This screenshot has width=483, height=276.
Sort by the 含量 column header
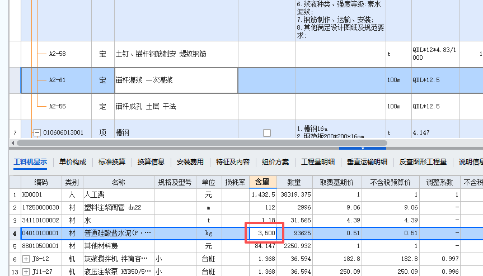click(262, 182)
